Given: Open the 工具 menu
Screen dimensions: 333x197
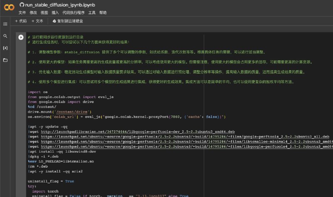Looking at the screenshot, I should 92,13.
